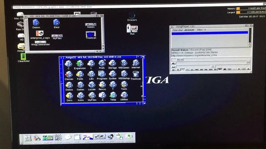Open the Emul drawer in HD window

[57, 24]
